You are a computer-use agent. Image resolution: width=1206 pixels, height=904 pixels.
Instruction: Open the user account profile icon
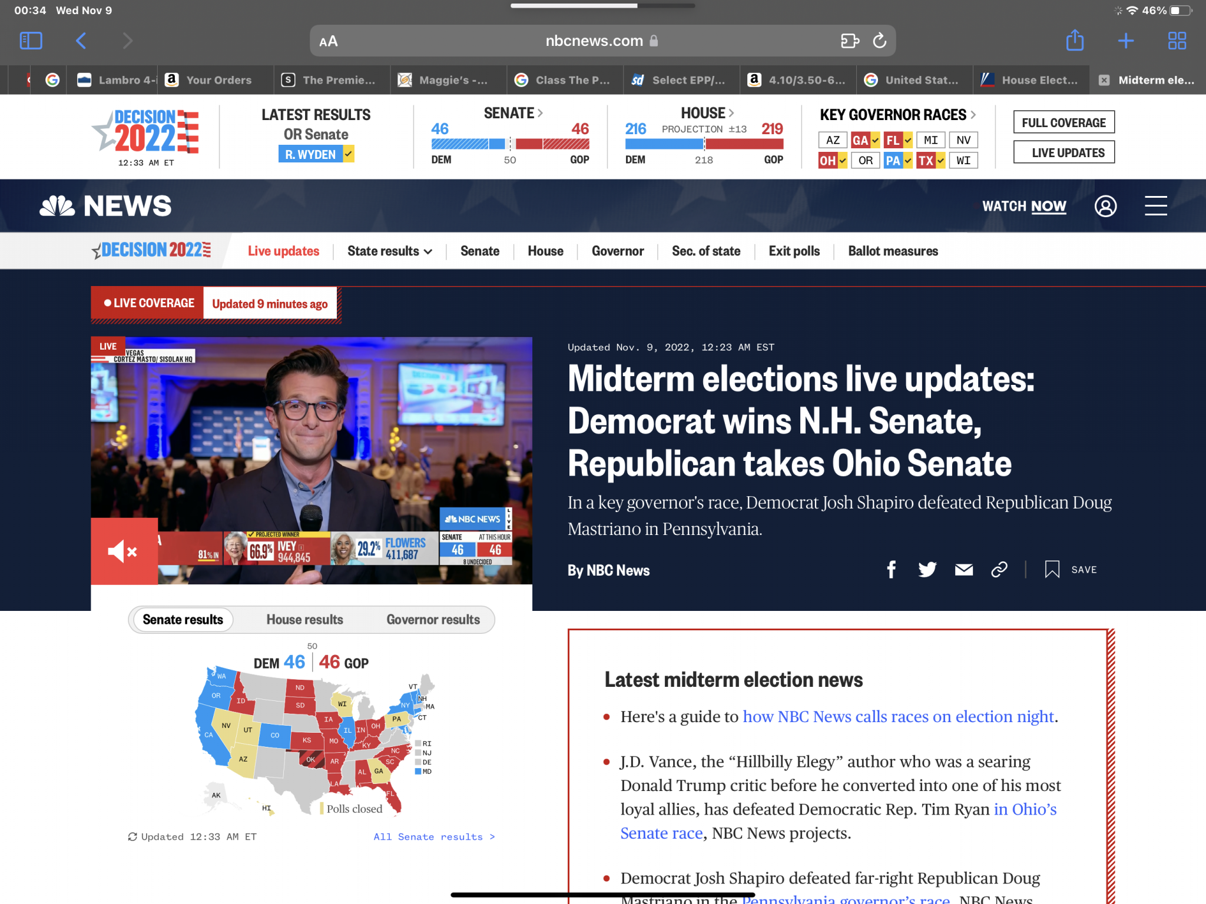[x=1105, y=206]
